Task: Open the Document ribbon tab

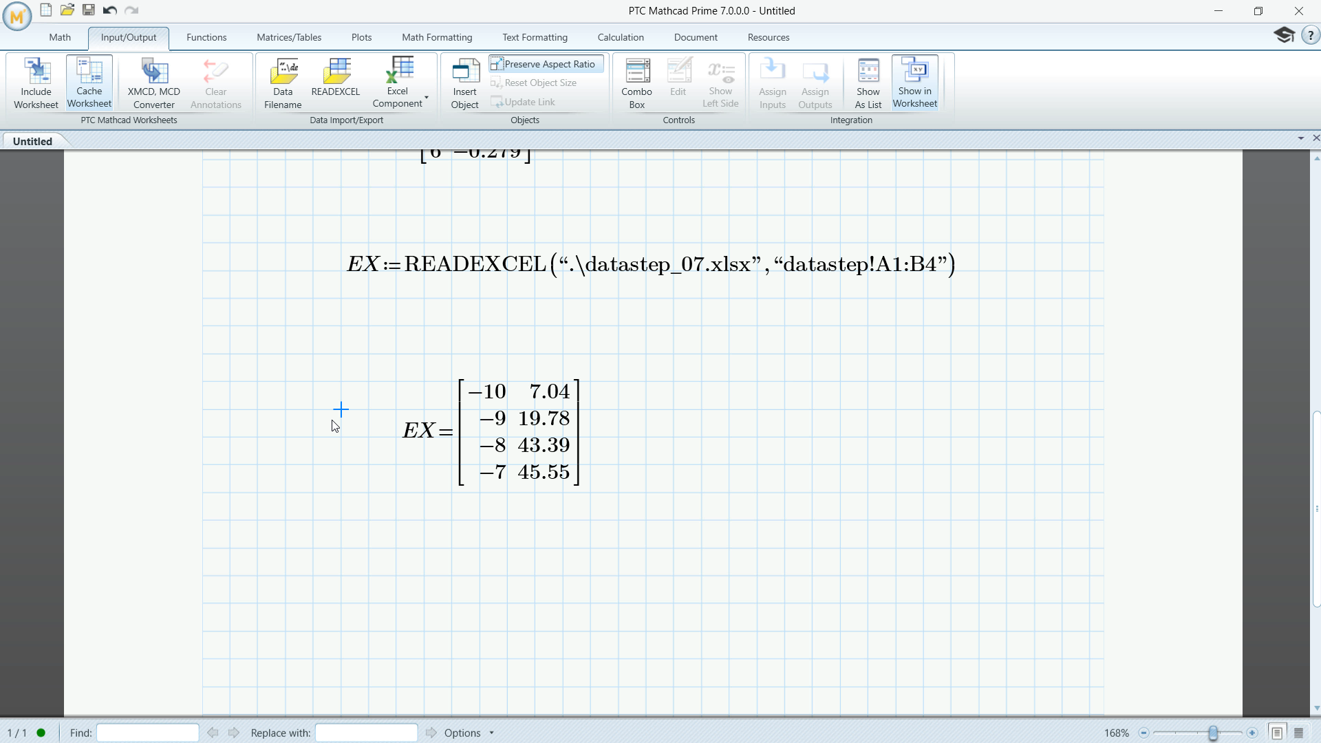Action: [x=696, y=37]
